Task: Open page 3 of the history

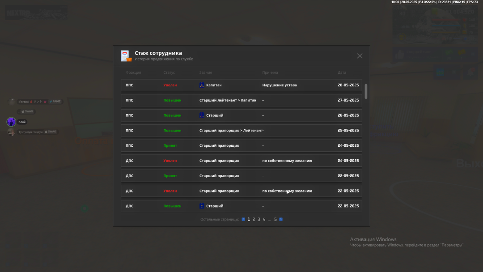Action: (x=259, y=219)
